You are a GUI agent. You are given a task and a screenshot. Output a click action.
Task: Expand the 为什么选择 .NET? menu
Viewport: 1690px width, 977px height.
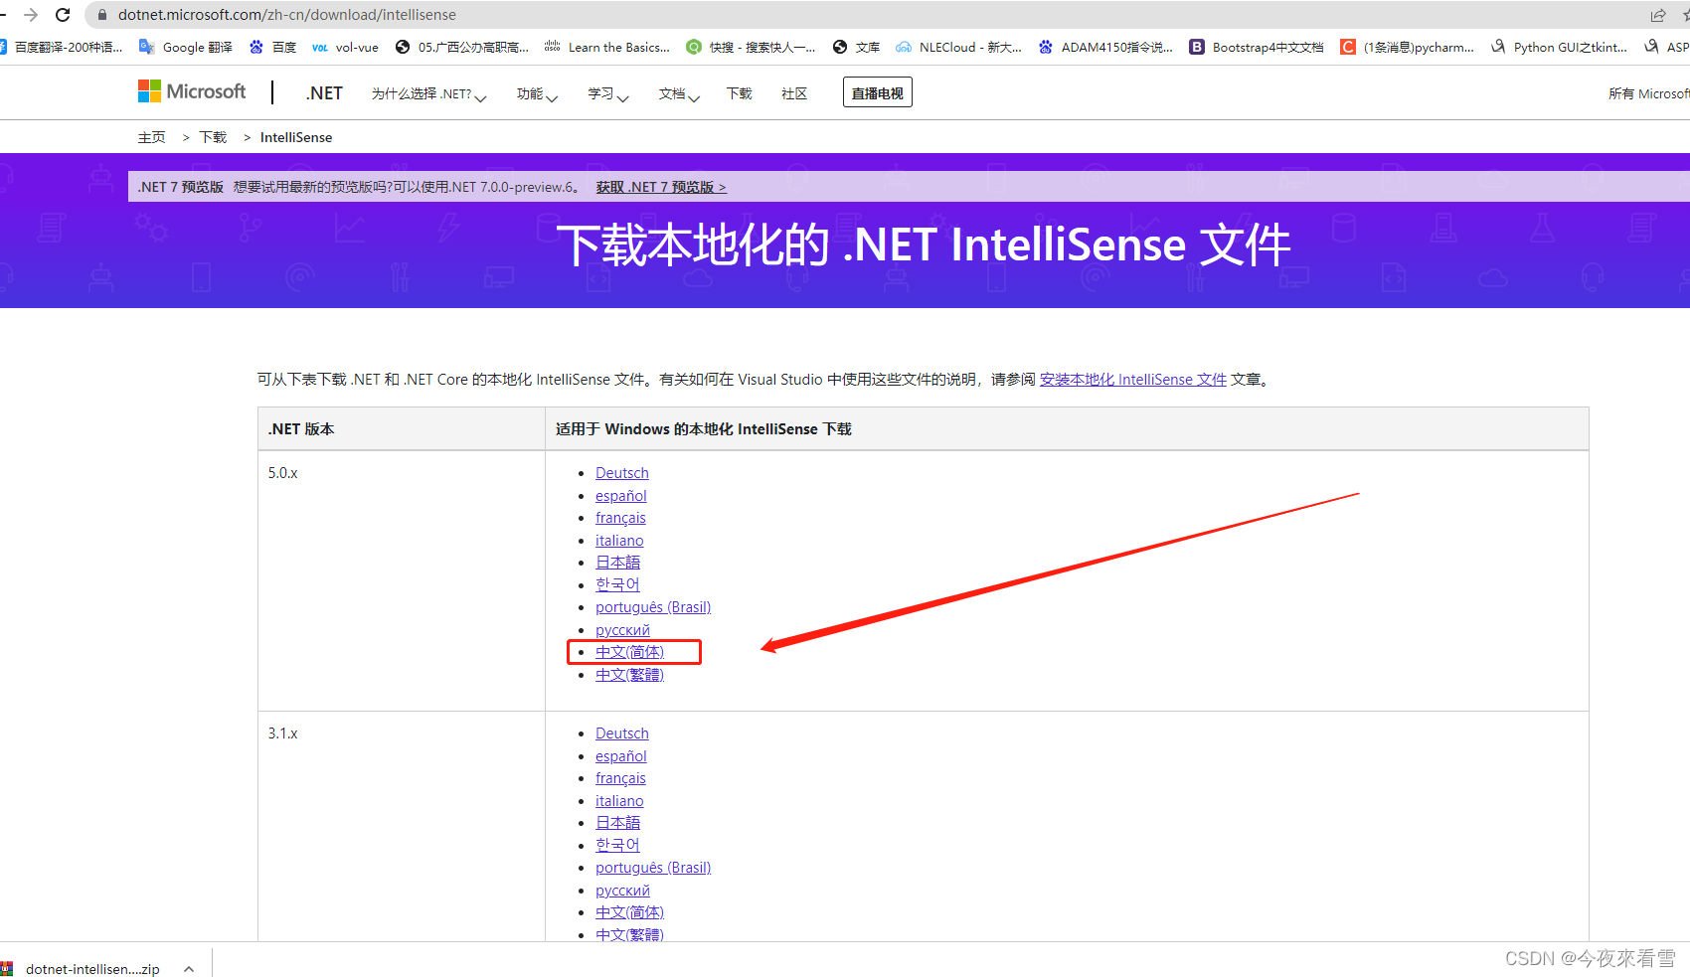pos(428,93)
